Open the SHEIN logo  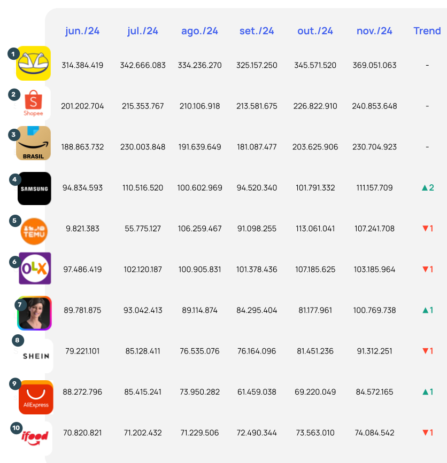[36, 356]
